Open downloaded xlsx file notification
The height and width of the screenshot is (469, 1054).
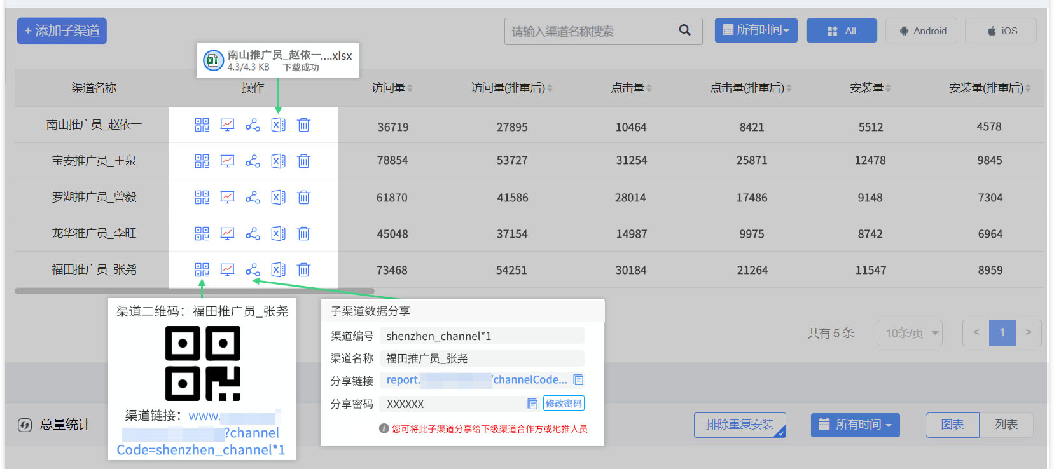point(278,60)
